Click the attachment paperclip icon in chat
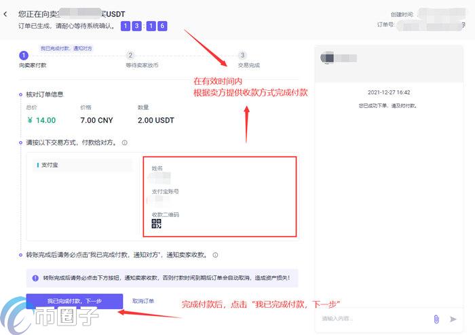 436,319
